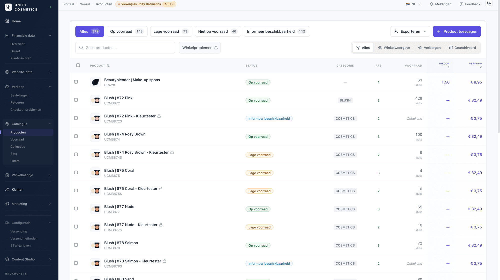Viewport: 500px width, 280px height.
Task: Open the NL language dropdown
Action: coord(413,4)
